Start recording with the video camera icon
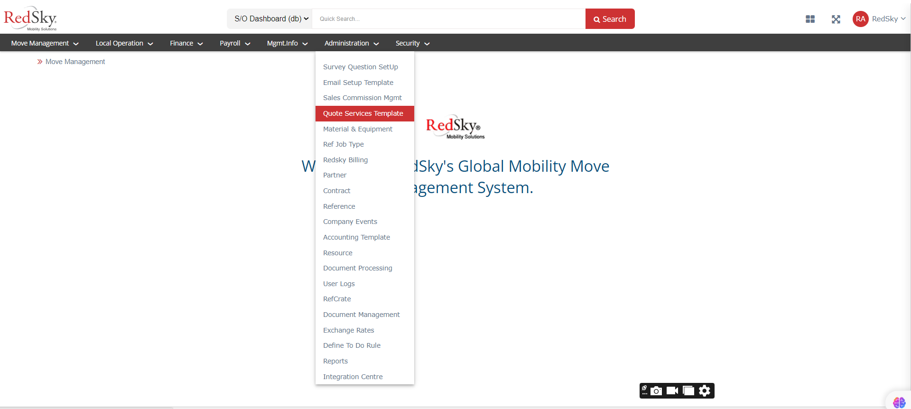This screenshot has height=409, width=911. click(672, 390)
